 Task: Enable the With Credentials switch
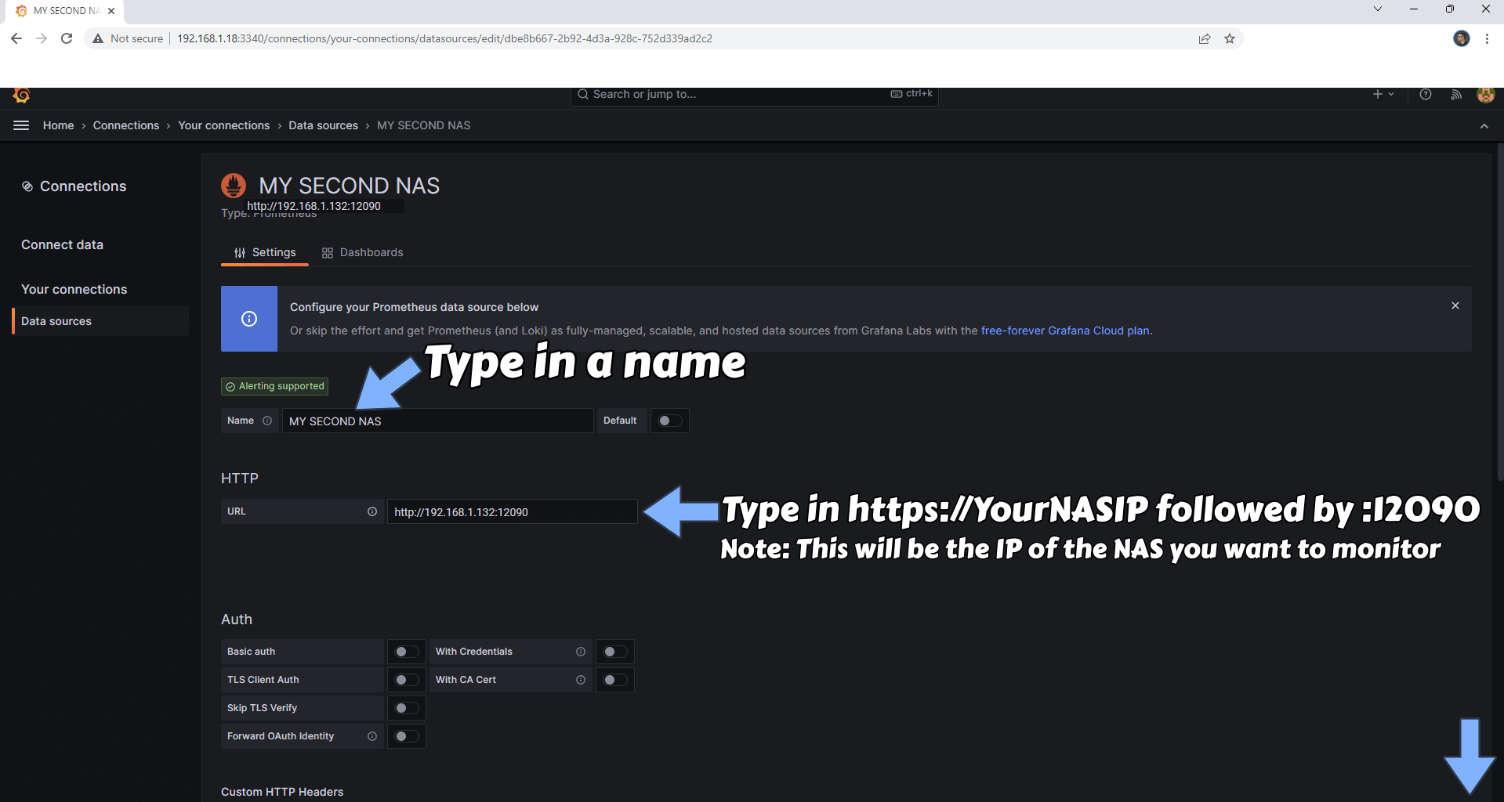(615, 652)
